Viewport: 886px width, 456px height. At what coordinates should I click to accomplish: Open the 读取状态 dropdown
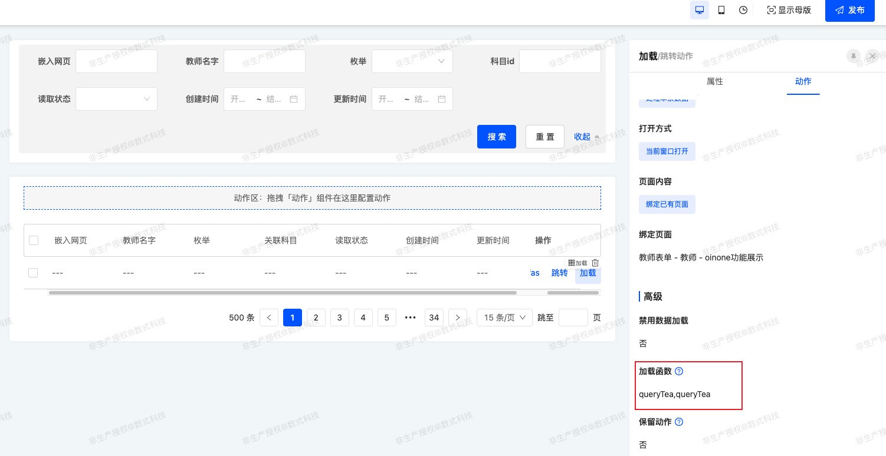(117, 99)
